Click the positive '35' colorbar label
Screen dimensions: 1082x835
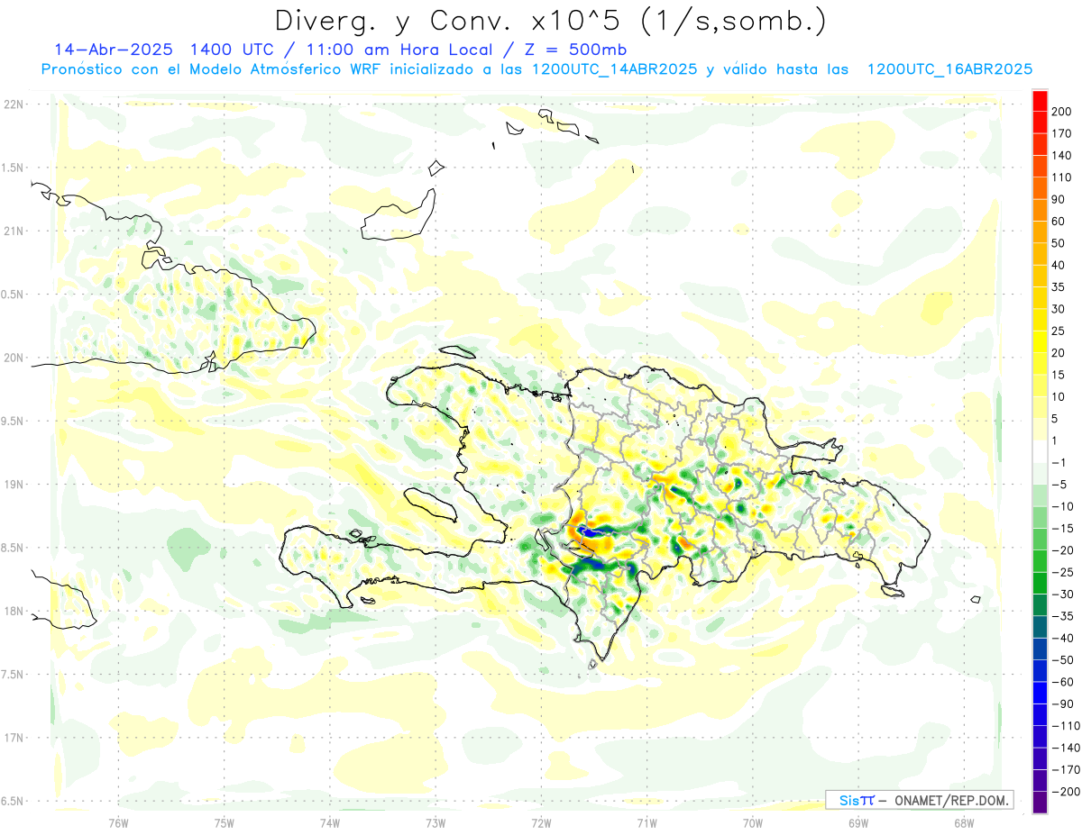pos(1059,287)
